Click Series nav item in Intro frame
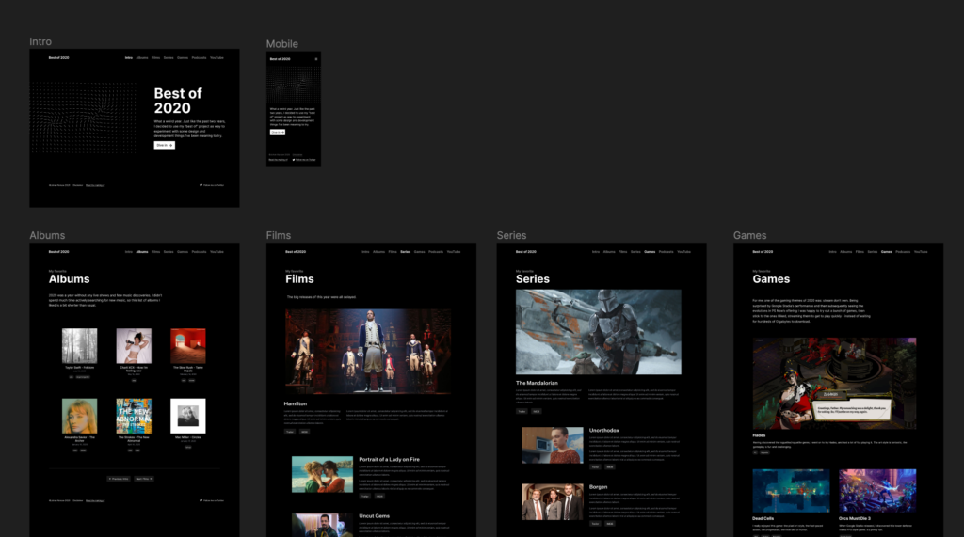 click(x=169, y=57)
